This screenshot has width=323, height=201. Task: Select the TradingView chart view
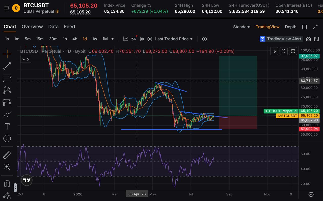coord(267,27)
